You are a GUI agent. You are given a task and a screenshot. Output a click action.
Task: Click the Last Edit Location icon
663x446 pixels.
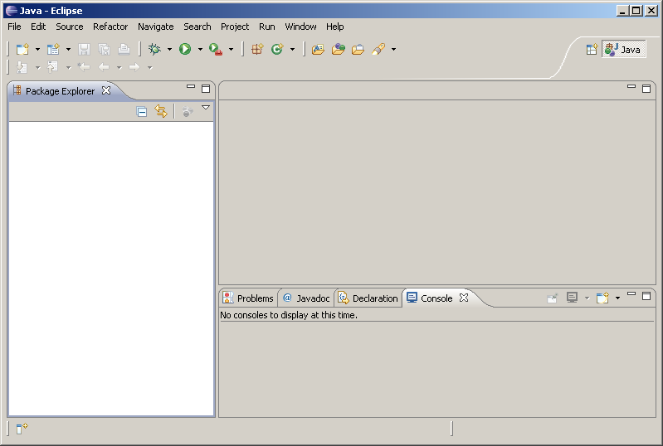[x=84, y=67]
